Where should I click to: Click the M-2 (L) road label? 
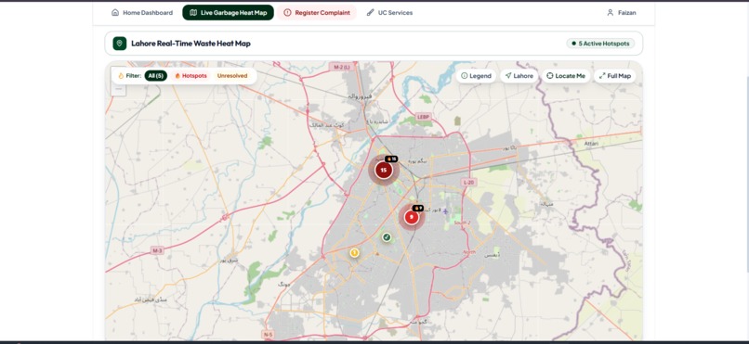pyautogui.click(x=341, y=67)
